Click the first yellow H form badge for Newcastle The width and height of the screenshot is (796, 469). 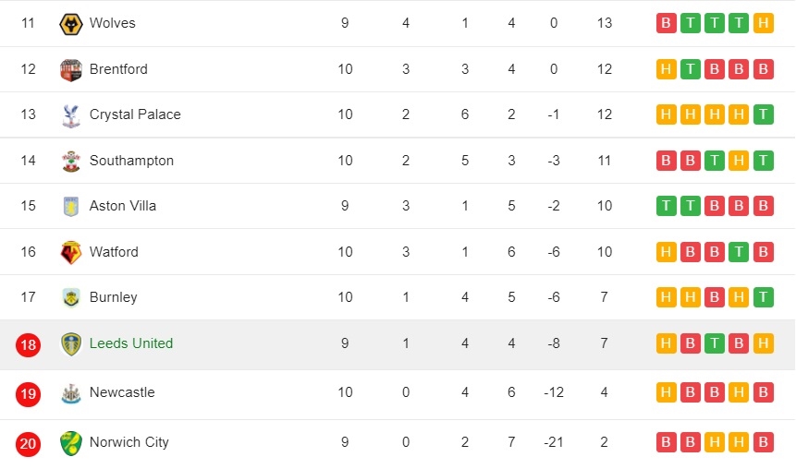tap(666, 392)
